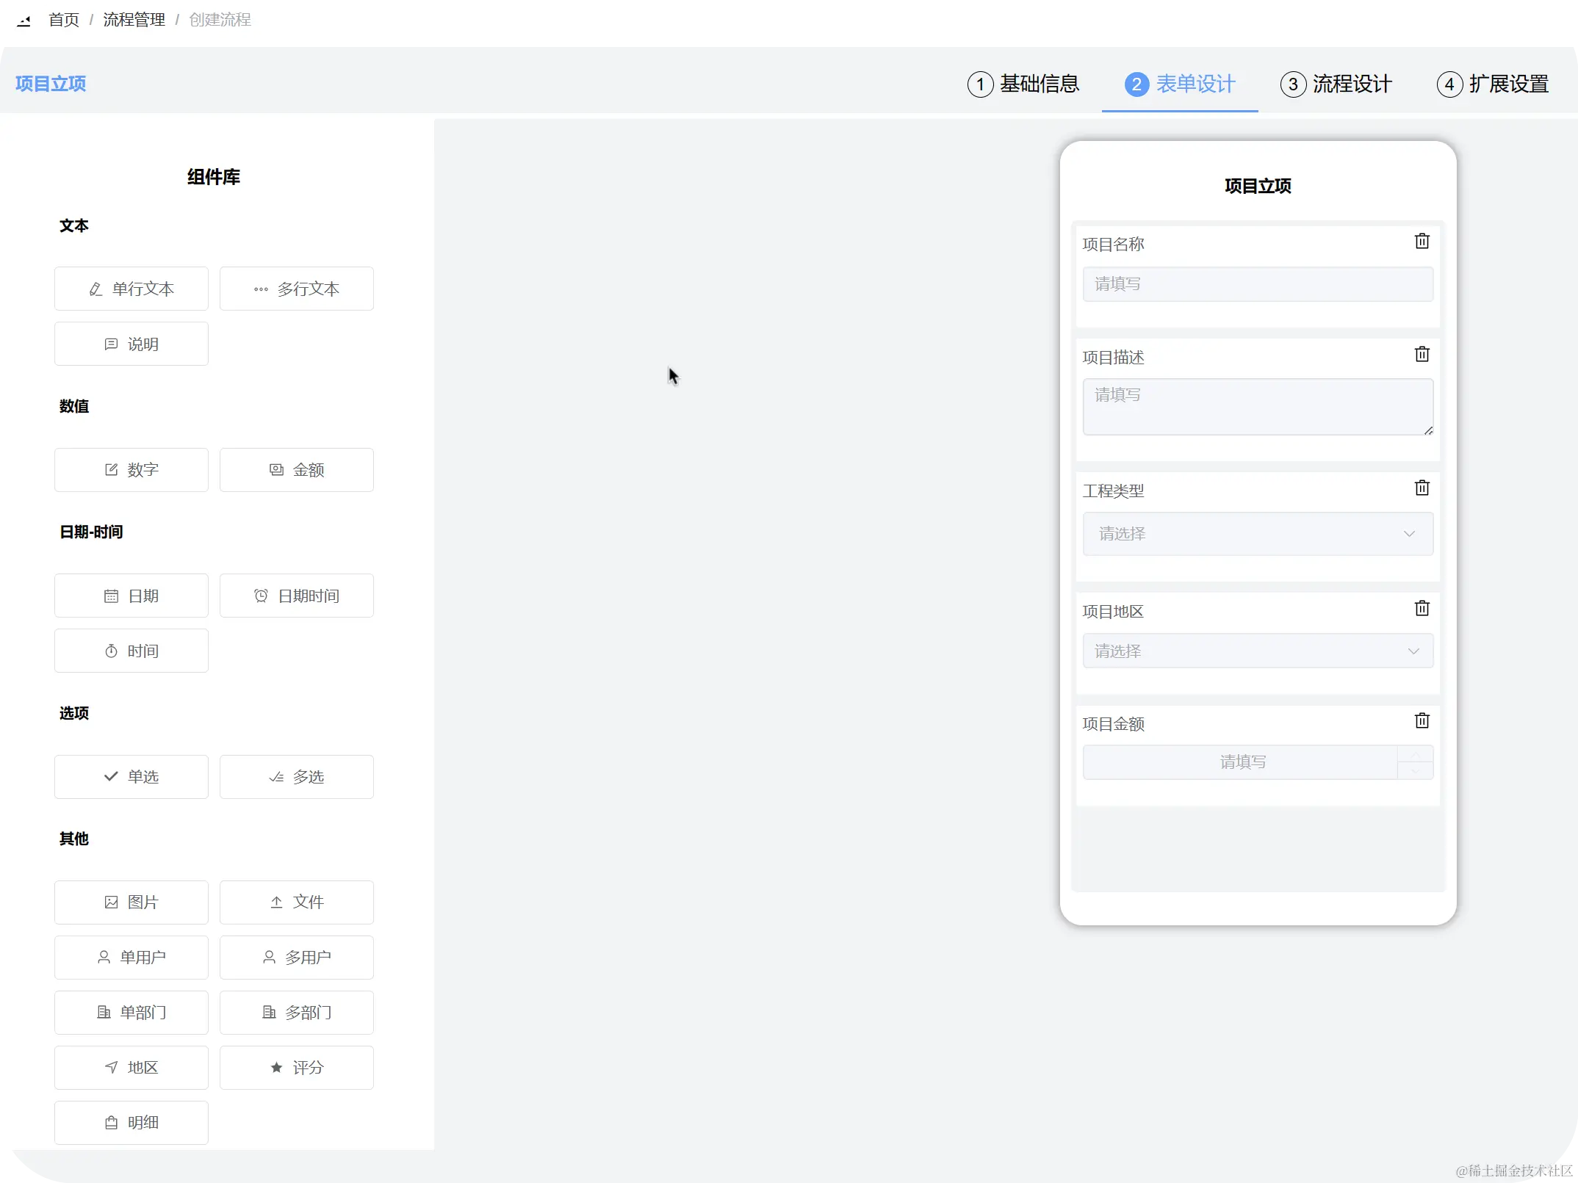Expand the 项目地区 请选择 dropdown
The height and width of the screenshot is (1183, 1578).
[1257, 651]
